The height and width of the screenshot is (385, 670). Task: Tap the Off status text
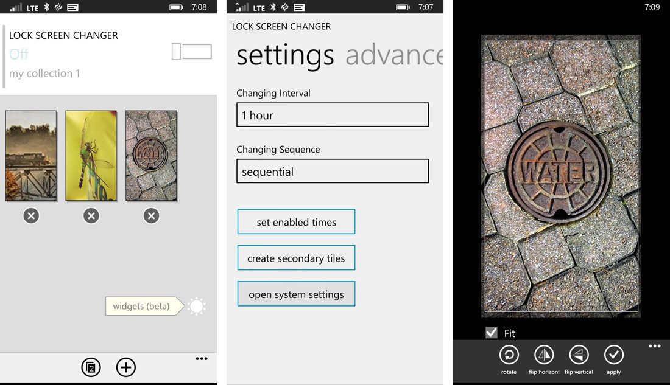pyautogui.click(x=19, y=54)
